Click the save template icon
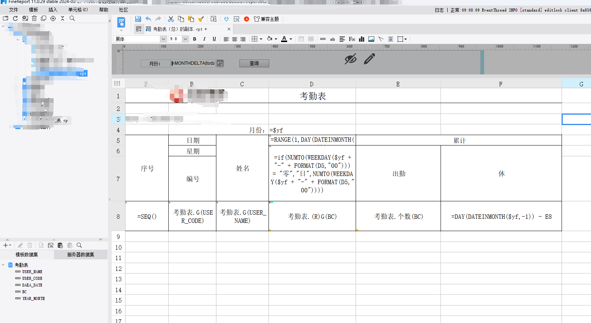The height and width of the screenshot is (323, 591). click(x=138, y=19)
